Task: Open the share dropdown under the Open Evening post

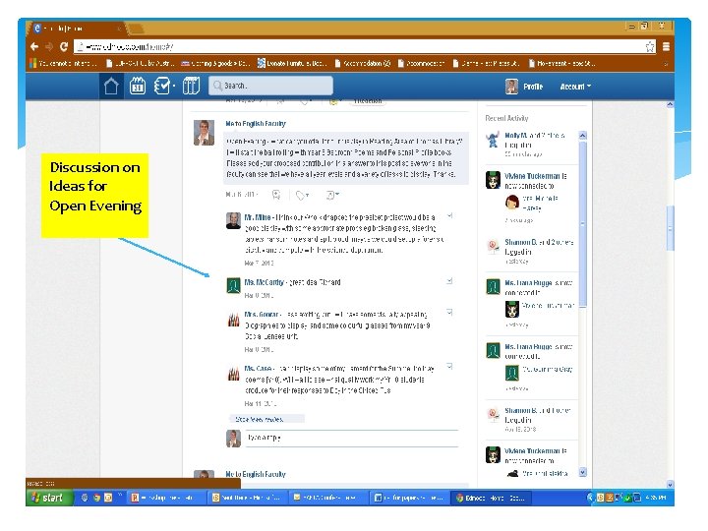Action: coord(332,195)
